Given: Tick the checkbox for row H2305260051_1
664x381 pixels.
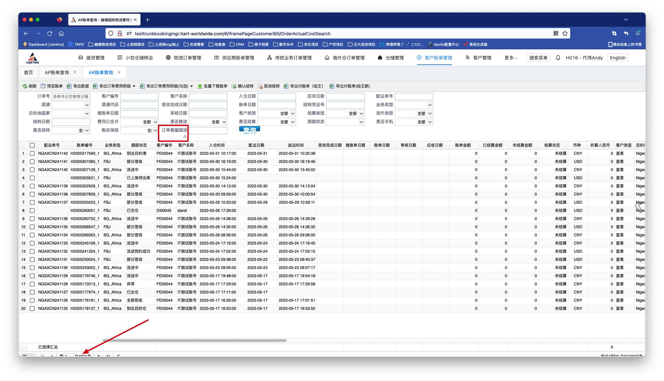Looking at the screenshot, I should click(32, 211).
